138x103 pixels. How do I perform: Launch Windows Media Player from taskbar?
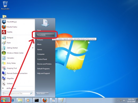pos(28,100)
